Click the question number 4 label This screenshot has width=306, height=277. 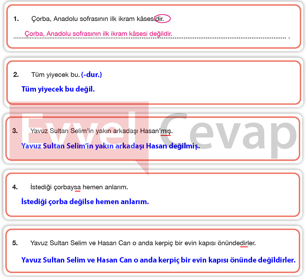pos(15,187)
